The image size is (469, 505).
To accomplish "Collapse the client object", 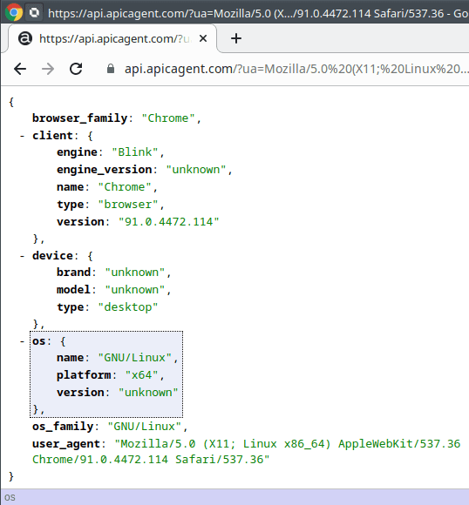I will [x=22, y=136].
